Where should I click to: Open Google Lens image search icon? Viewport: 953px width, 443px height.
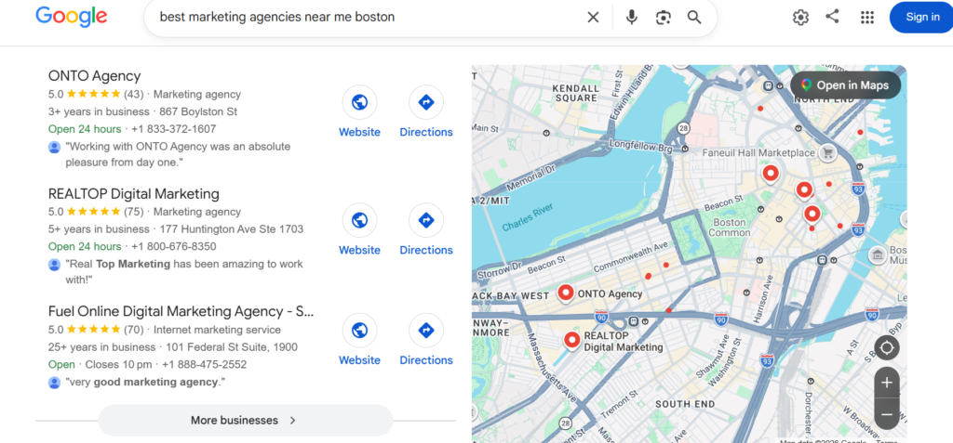(663, 17)
